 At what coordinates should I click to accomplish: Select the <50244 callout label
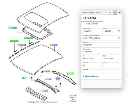(x=47, y=79)
